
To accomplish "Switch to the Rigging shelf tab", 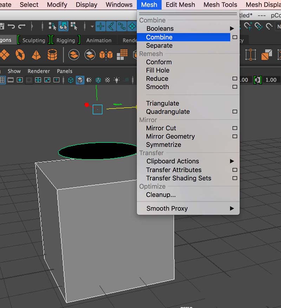I will coord(66,40).
